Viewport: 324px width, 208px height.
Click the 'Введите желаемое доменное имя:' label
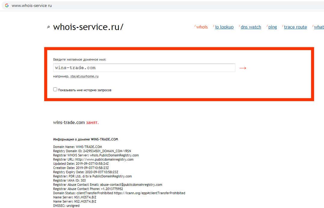(80, 59)
